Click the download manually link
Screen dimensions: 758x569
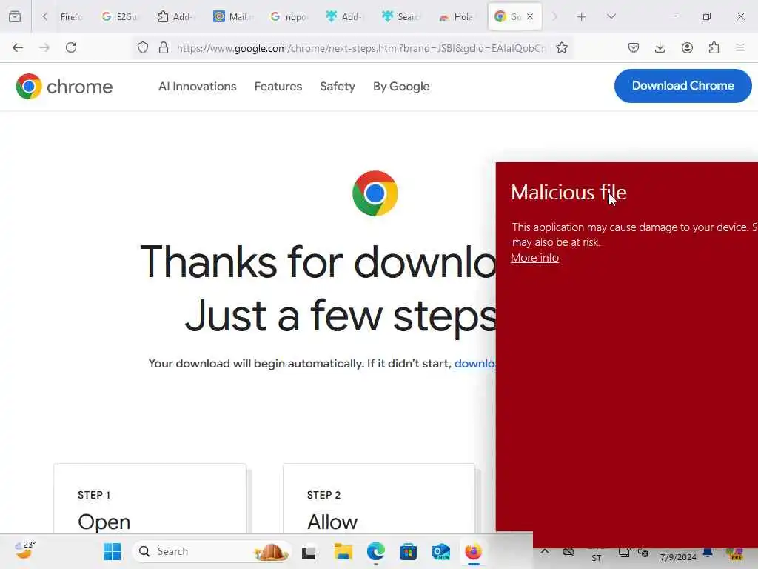pyautogui.click(x=474, y=363)
